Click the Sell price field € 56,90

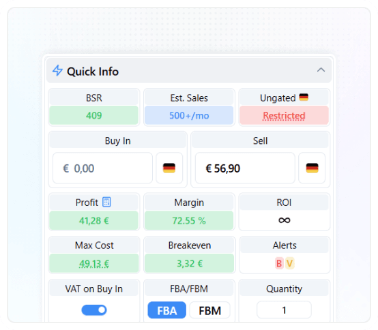tap(245, 168)
